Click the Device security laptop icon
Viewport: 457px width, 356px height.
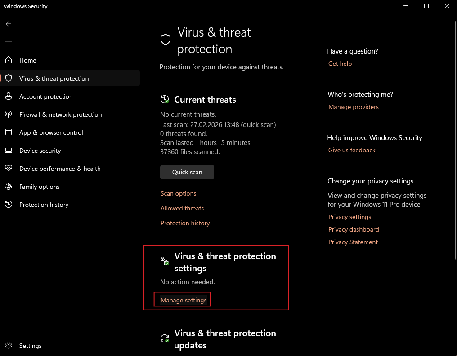tap(9, 151)
